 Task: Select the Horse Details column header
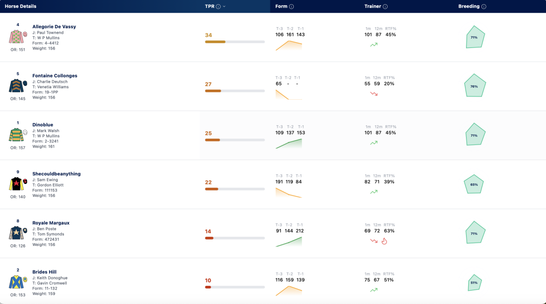pyautogui.click(x=21, y=6)
